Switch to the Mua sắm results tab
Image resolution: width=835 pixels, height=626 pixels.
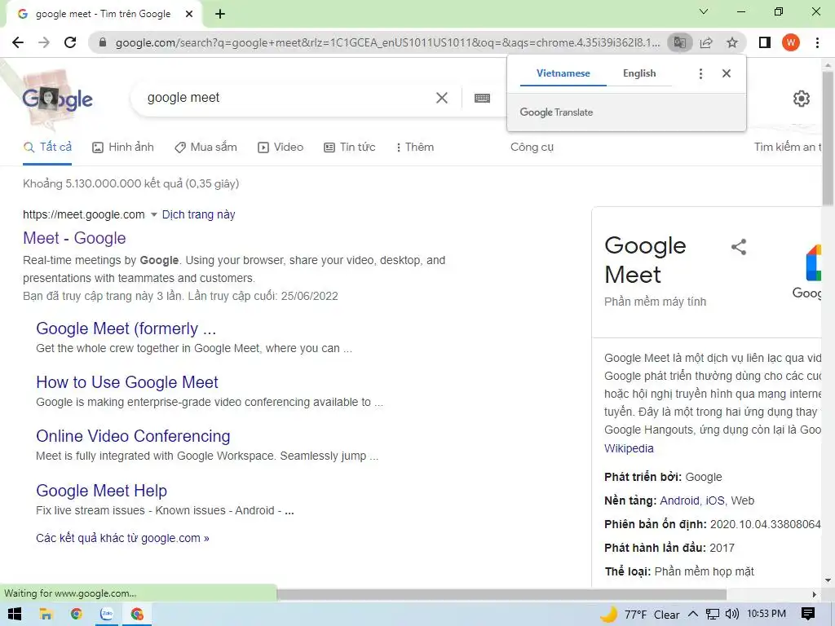205,148
